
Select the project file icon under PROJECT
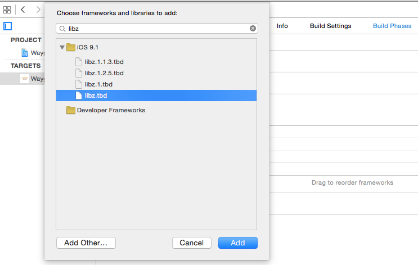click(x=25, y=53)
